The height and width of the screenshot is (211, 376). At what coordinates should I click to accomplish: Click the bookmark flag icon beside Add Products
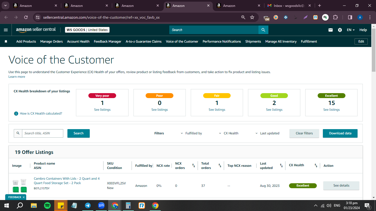point(6,41)
